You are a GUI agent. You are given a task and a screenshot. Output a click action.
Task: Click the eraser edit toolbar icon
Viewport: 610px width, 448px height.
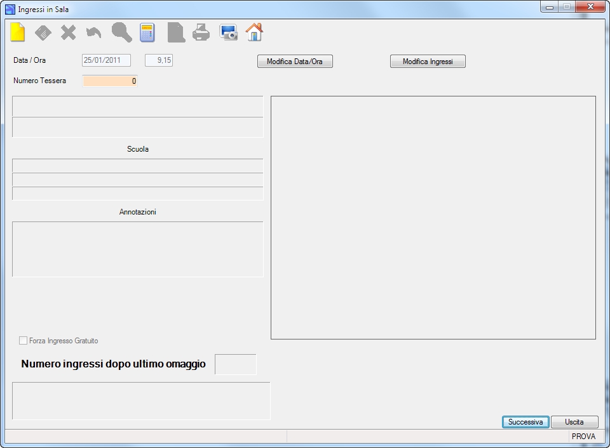click(43, 32)
